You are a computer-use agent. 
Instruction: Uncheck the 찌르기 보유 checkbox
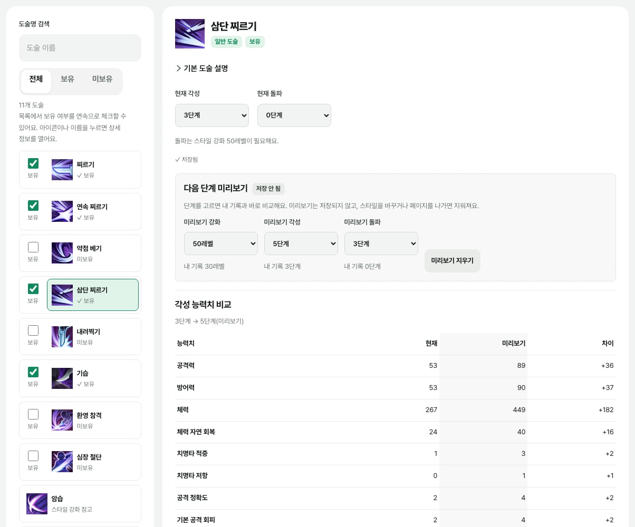click(33, 163)
